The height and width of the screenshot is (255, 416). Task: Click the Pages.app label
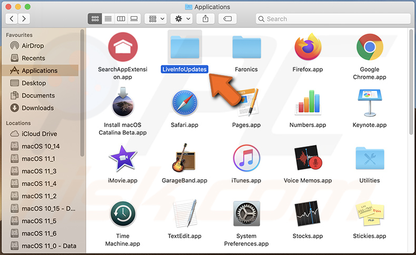(246, 125)
